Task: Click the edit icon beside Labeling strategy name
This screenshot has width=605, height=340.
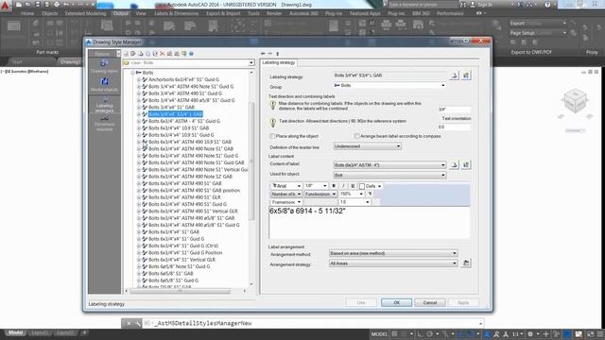Action: (x=454, y=76)
